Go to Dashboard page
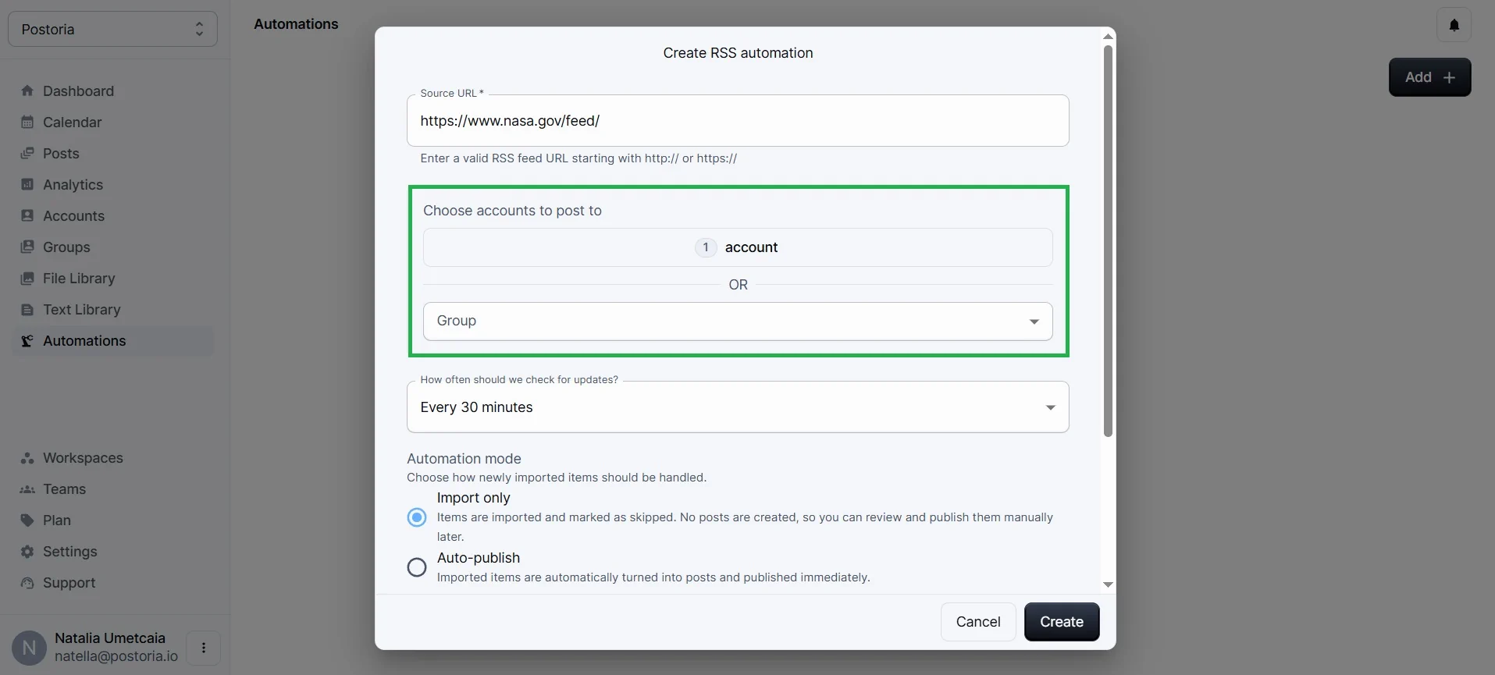The width and height of the screenshot is (1495, 675). [x=113, y=91]
